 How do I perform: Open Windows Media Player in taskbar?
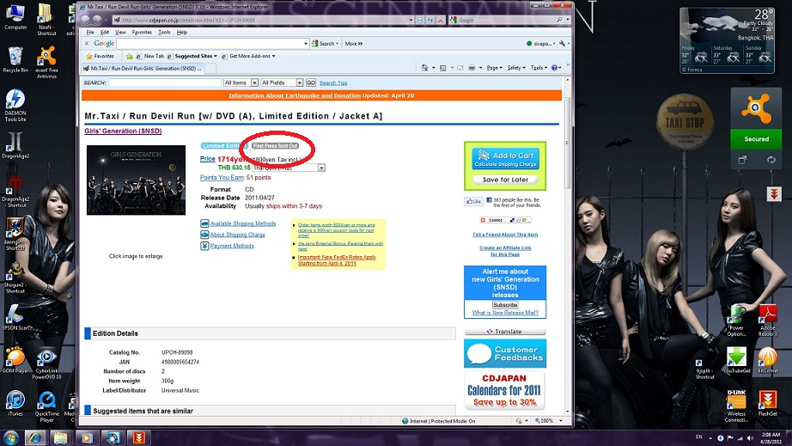pyautogui.click(x=87, y=437)
